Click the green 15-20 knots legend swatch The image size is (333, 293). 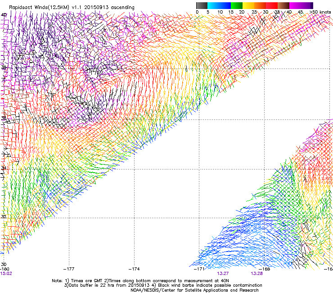[237, 5]
